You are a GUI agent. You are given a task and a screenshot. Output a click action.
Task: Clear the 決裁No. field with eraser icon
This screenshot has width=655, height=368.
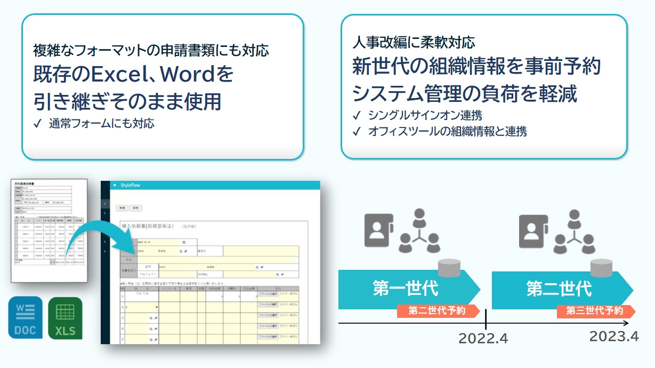coord(284,274)
